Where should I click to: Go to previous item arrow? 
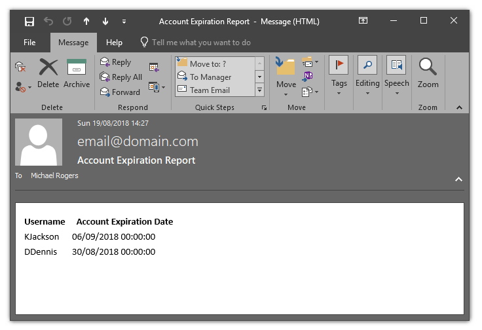86,22
